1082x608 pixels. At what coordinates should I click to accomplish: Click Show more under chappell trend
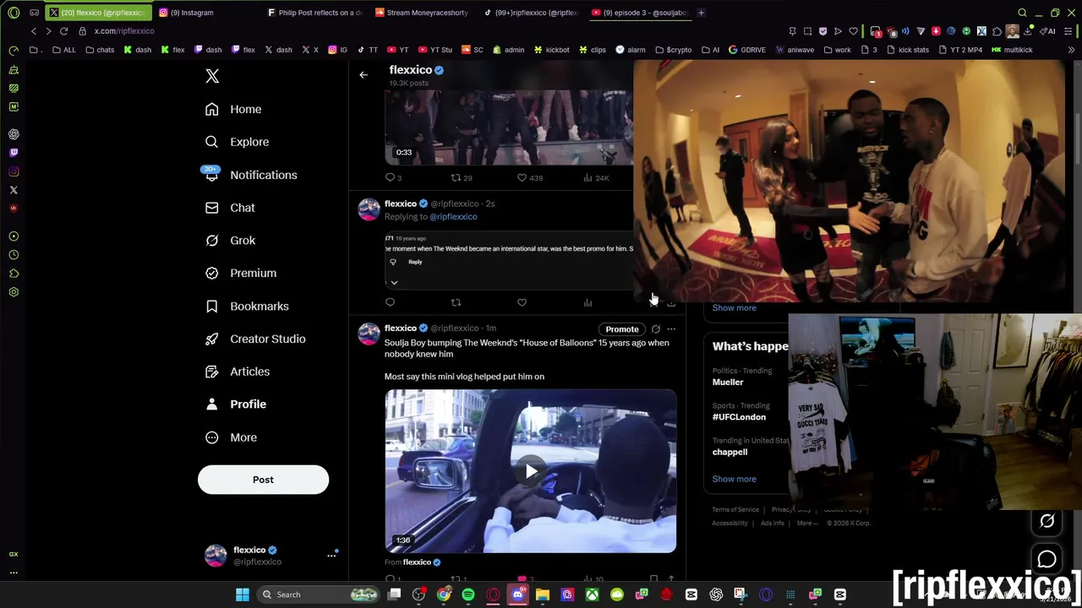point(734,479)
